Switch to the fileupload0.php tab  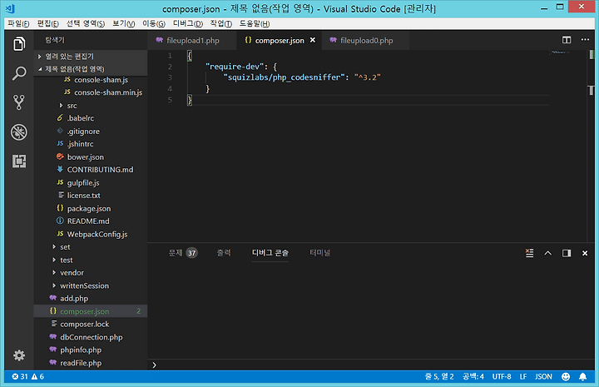click(x=365, y=40)
